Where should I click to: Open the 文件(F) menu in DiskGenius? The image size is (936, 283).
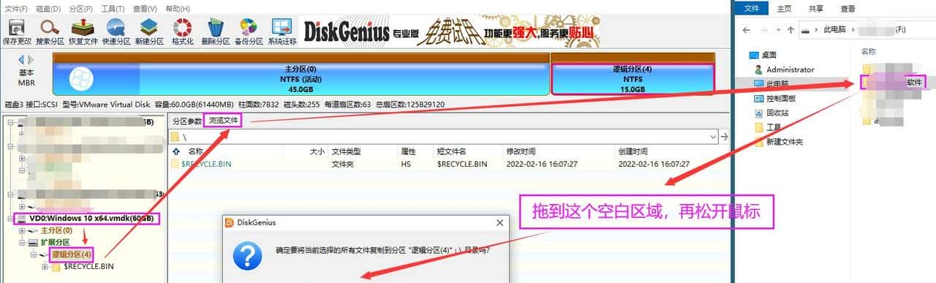click(15, 8)
